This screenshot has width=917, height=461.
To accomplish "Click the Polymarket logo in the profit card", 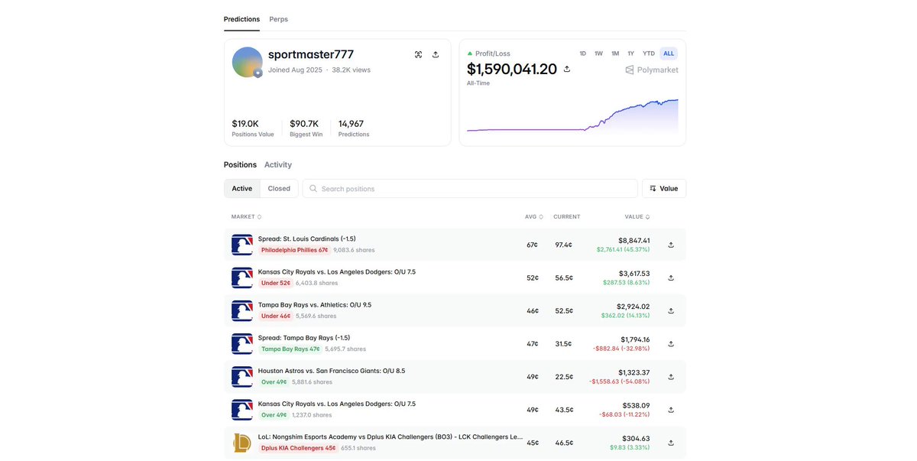I will click(652, 70).
